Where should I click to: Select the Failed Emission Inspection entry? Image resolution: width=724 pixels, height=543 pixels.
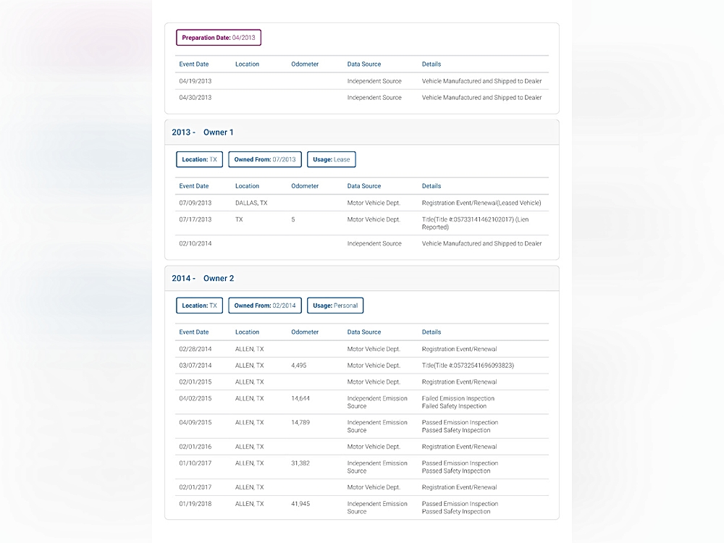tap(458, 398)
